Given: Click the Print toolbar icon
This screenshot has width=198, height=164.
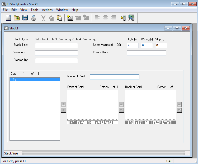Looking at the screenshot, I should tap(34, 18).
